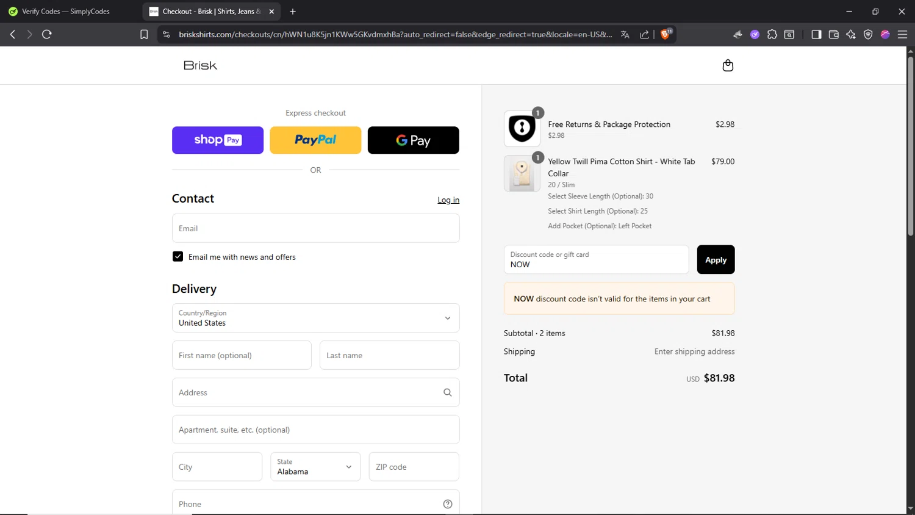Click the shirt price $79.00

coord(723,162)
